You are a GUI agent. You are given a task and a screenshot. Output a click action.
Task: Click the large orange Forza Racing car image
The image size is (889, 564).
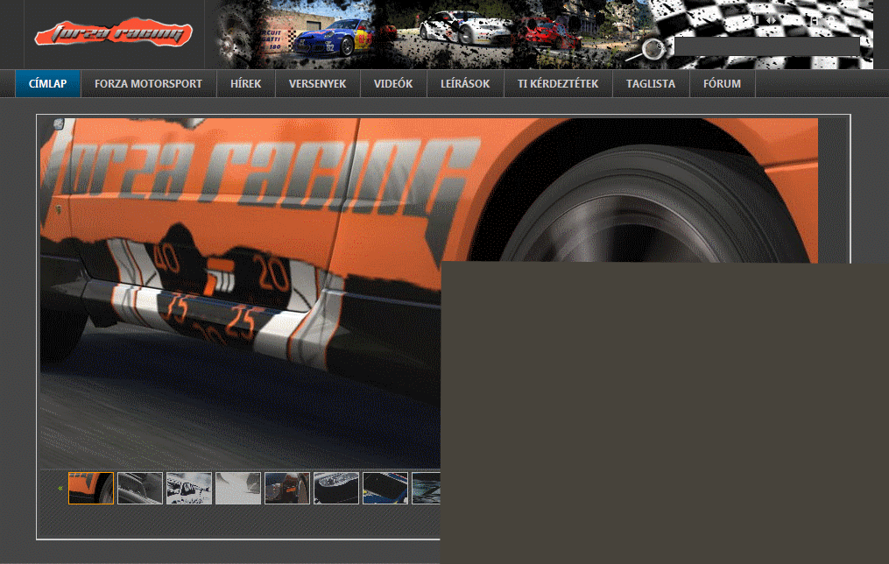point(428,293)
